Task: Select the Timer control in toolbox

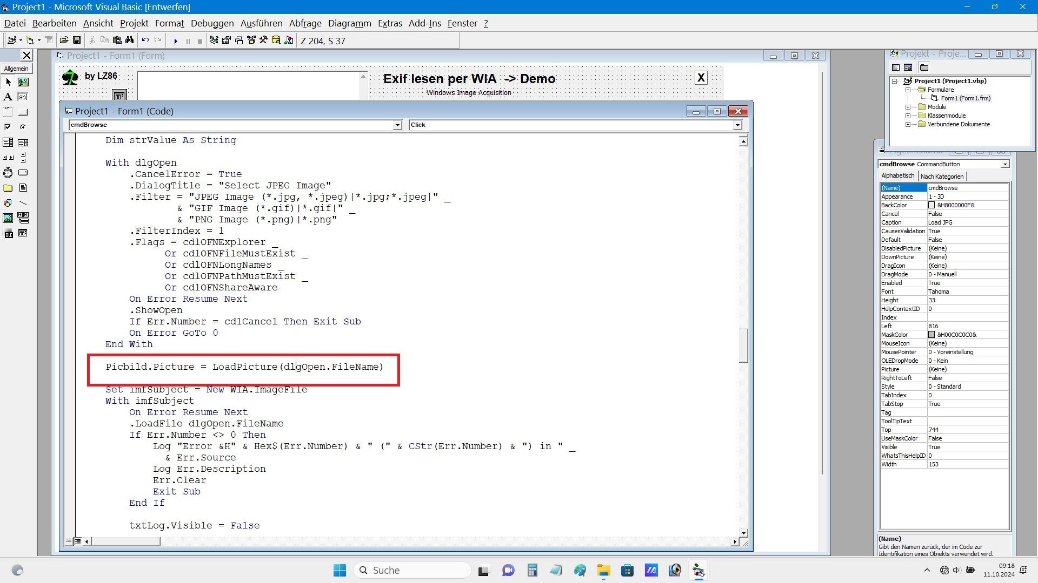Action: (x=8, y=173)
